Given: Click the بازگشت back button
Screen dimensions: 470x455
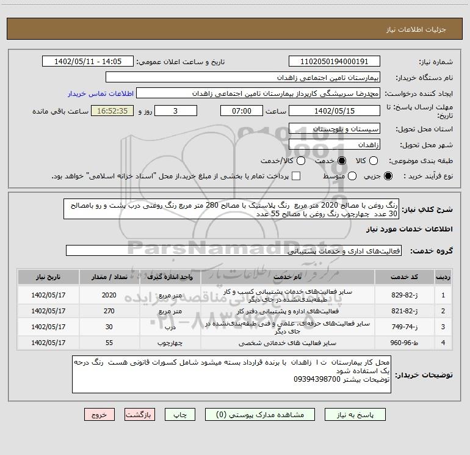Looking at the screenshot, I should point(140,415).
